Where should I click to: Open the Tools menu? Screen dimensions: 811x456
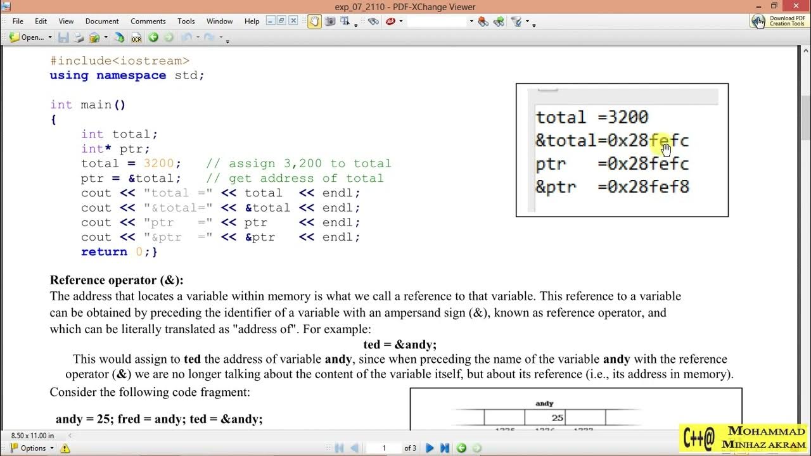click(186, 21)
